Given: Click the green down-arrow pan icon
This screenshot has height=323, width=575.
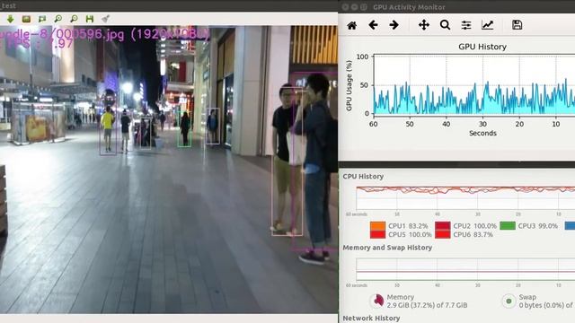Looking at the screenshot, I should [10, 19].
